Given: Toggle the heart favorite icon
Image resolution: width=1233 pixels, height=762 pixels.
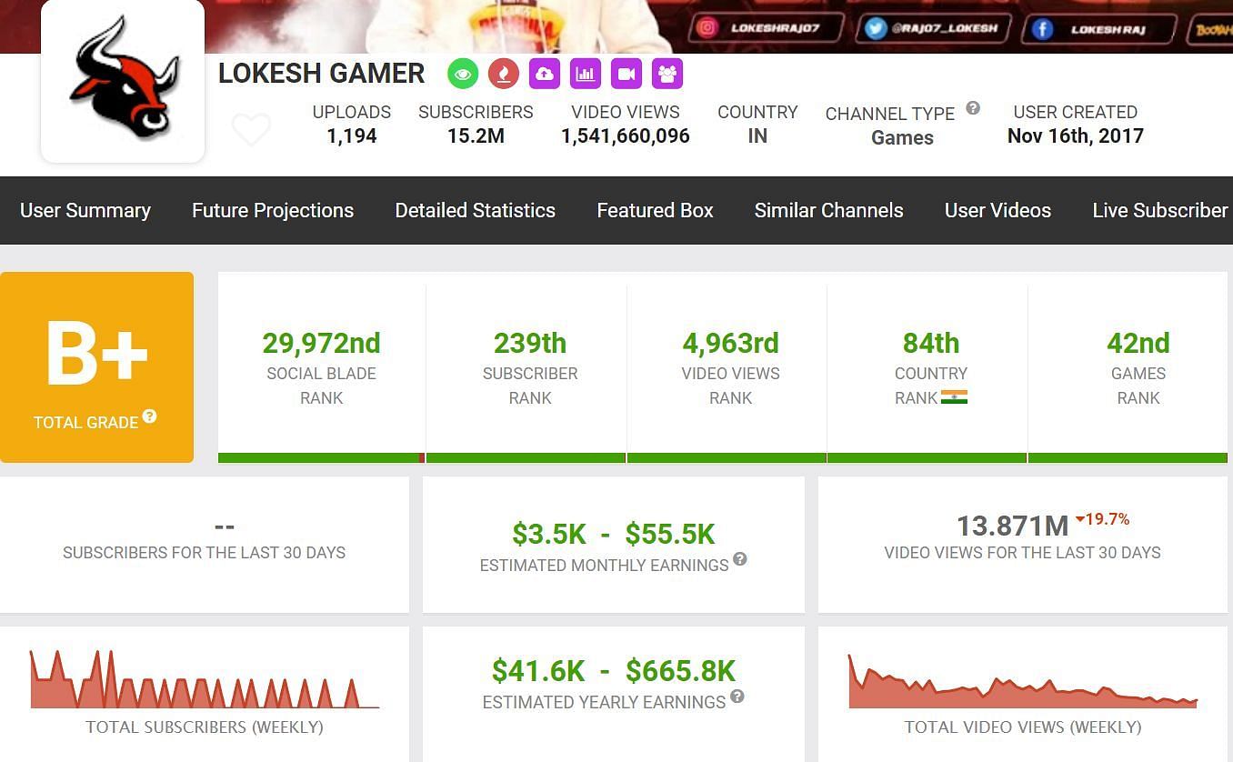Looking at the screenshot, I should click(251, 130).
